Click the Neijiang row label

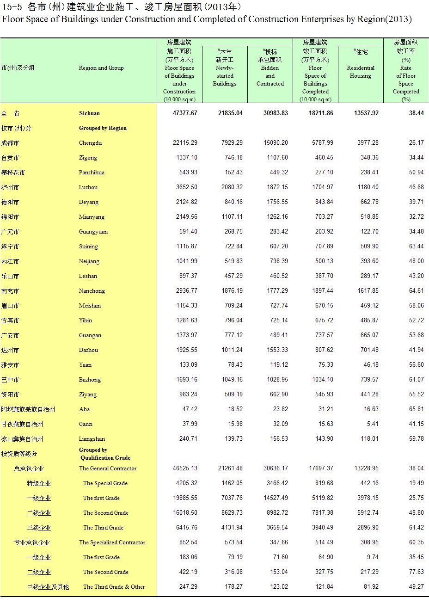(89, 261)
